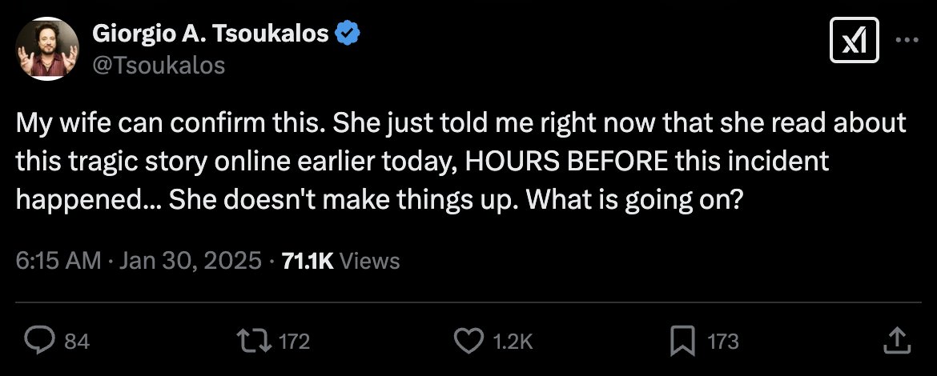Open Giorgio's profile picture avatar
The image size is (937, 376).
(x=47, y=48)
